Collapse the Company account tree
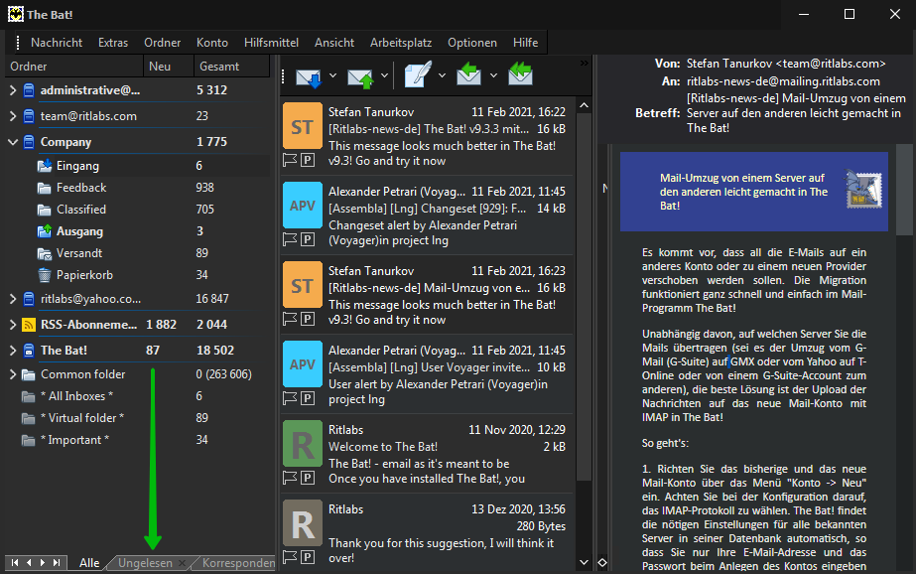The width and height of the screenshot is (916, 574). (13, 142)
